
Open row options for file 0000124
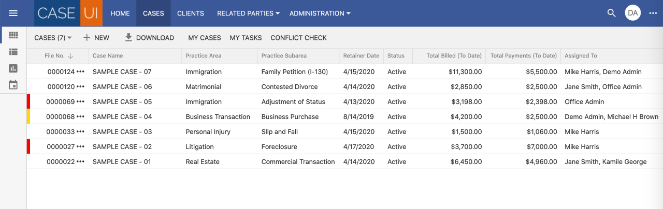[80, 72]
